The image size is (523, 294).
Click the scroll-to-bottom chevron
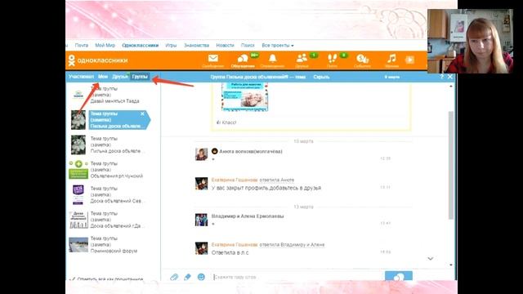click(431, 259)
